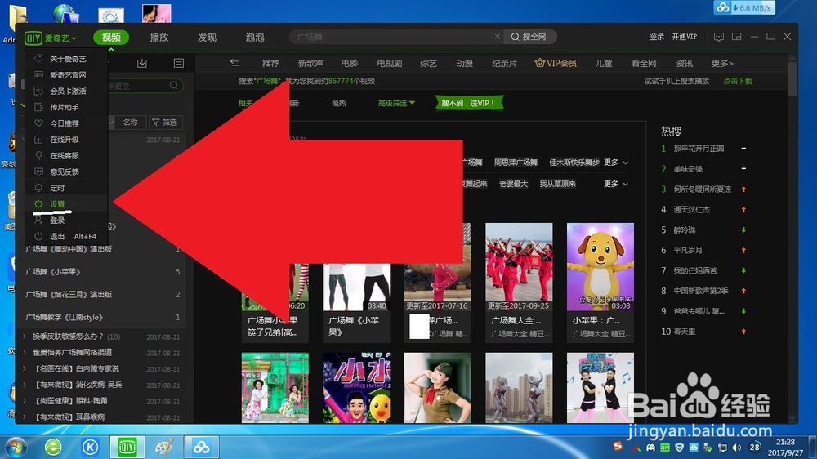817x459 pixels.
Task: Click the 点击下载 link
Action: (x=737, y=82)
